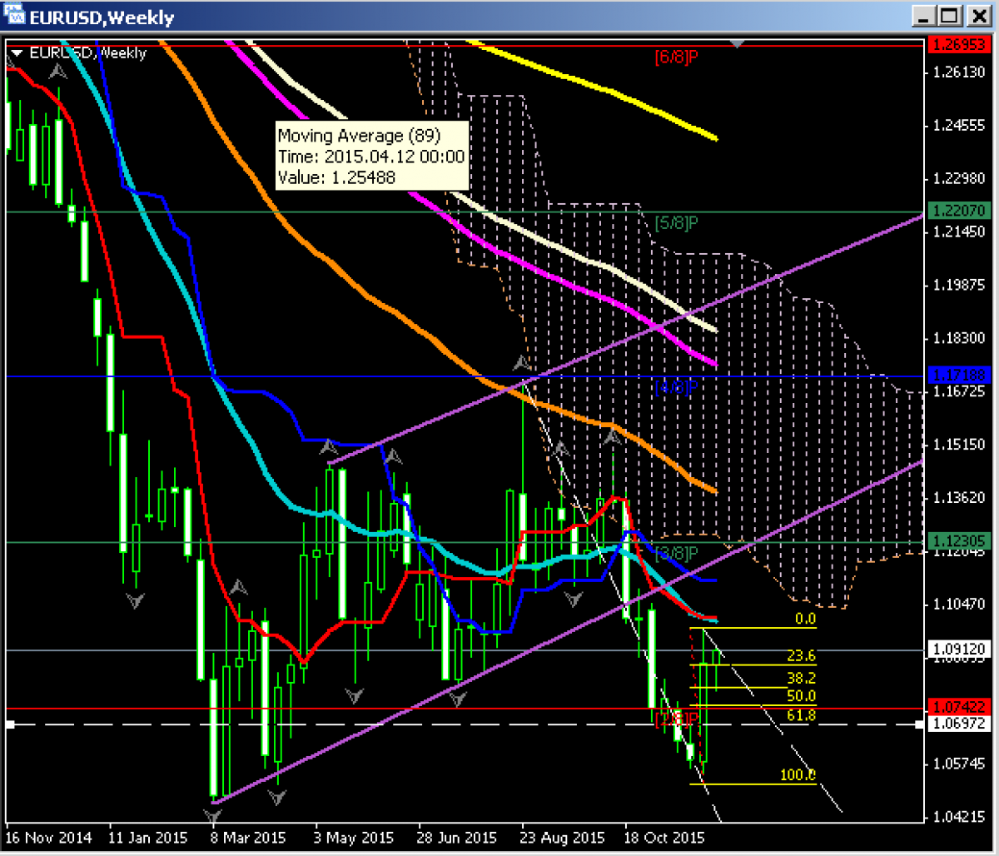This screenshot has width=999, height=856.
Task: Minimize the EURUSD,Weekly chart window
Action: [x=925, y=15]
